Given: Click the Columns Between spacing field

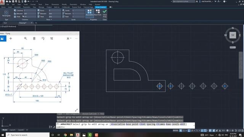Looking at the screenshot, I should pos(30,14).
